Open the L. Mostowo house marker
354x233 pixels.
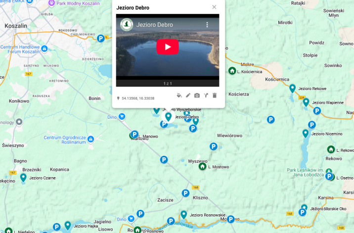point(203,167)
